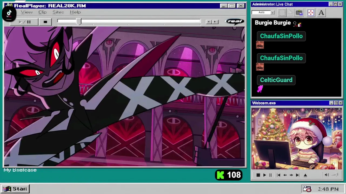The image size is (346, 194).
Task: Minimize the RealPlayer window
Action: click(x=223, y=6)
